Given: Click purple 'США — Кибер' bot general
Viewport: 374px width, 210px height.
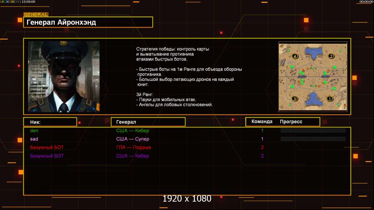Looking at the screenshot, I should pyautogui.click(x=132, y=156).
